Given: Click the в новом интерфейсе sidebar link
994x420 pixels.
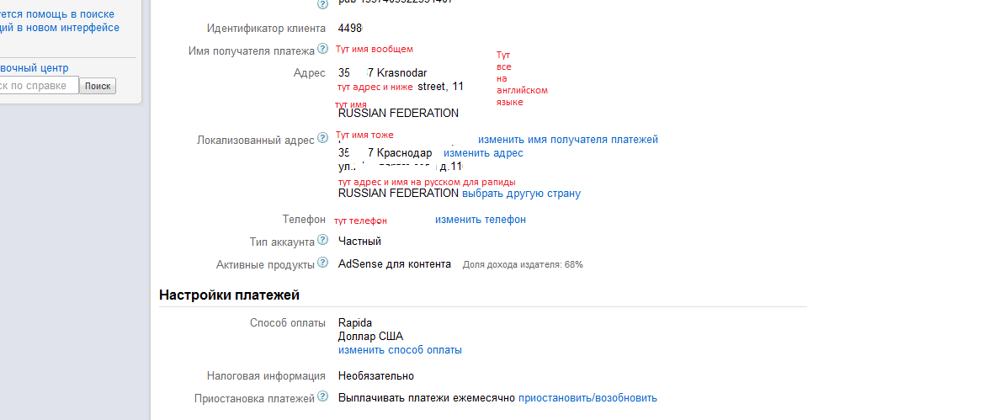Looking at the screenshot, I should 63,28.
